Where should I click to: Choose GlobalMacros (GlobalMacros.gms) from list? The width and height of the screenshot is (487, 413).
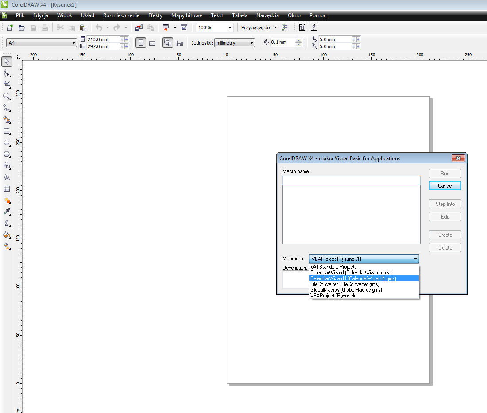[x=346, y=290]
